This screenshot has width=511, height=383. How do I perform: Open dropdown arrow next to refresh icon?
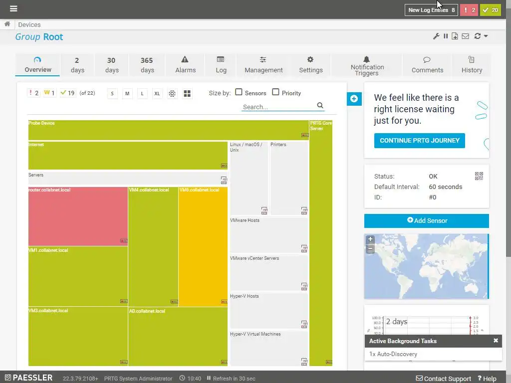coord(486,36)
